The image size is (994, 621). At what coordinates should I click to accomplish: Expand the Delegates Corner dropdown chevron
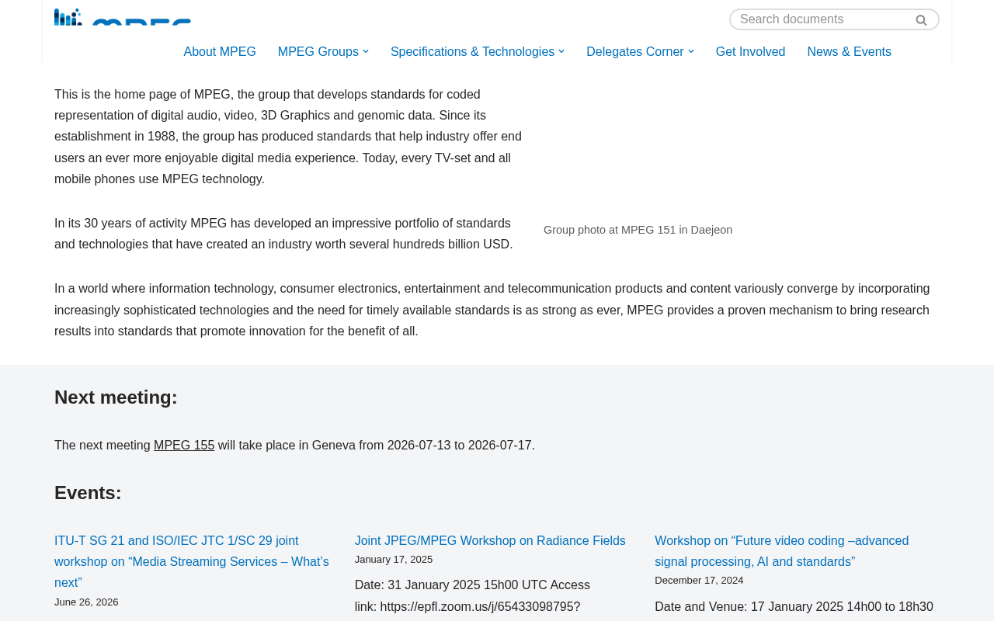(x=691, y=52)
